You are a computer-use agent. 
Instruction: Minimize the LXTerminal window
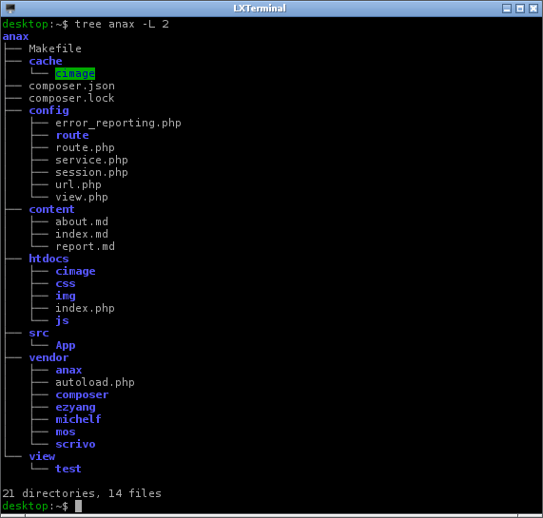pos(507,9)
